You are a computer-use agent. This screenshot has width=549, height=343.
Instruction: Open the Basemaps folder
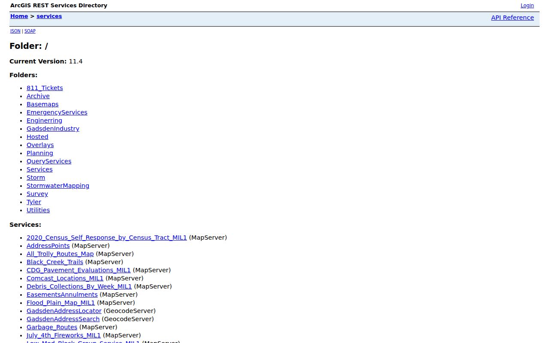(42, 104)
